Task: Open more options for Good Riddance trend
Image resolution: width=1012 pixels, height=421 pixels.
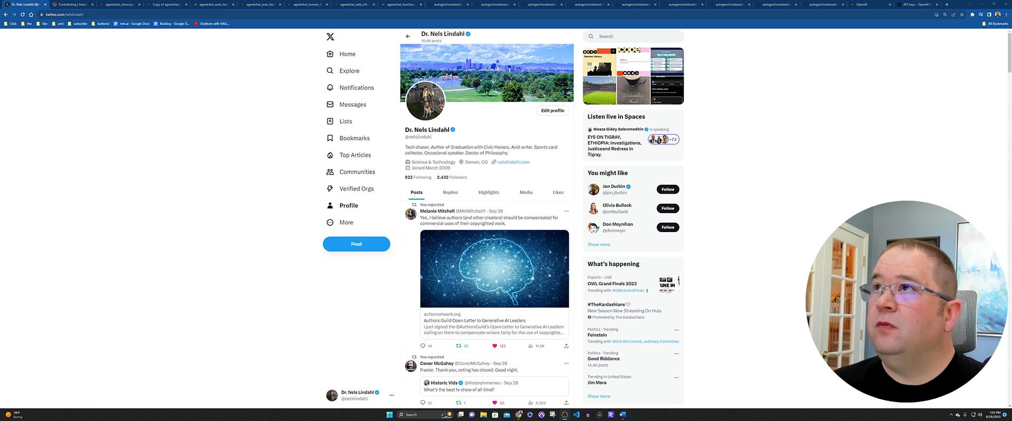Action: [676, 354]
